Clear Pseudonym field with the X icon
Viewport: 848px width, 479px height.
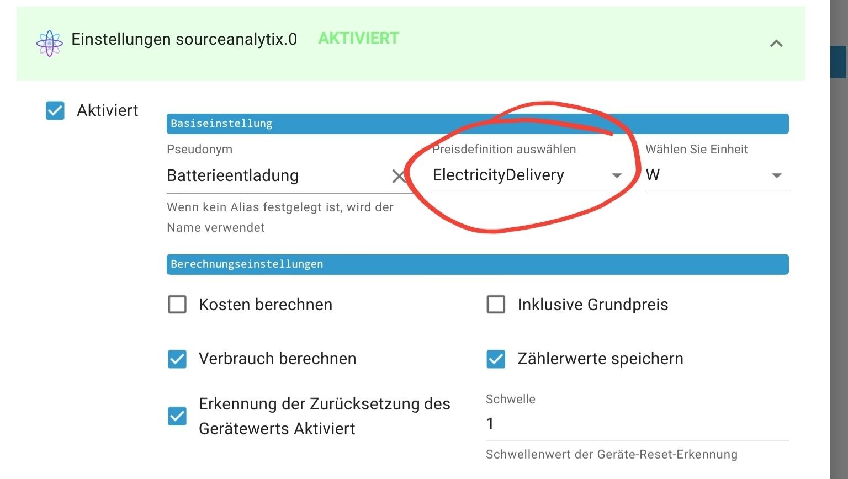[399, 177]
